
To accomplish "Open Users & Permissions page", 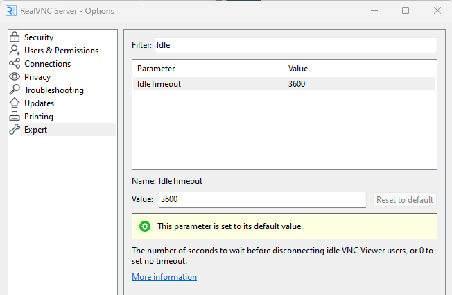I will pyautogui.click(x=61, y=51).
